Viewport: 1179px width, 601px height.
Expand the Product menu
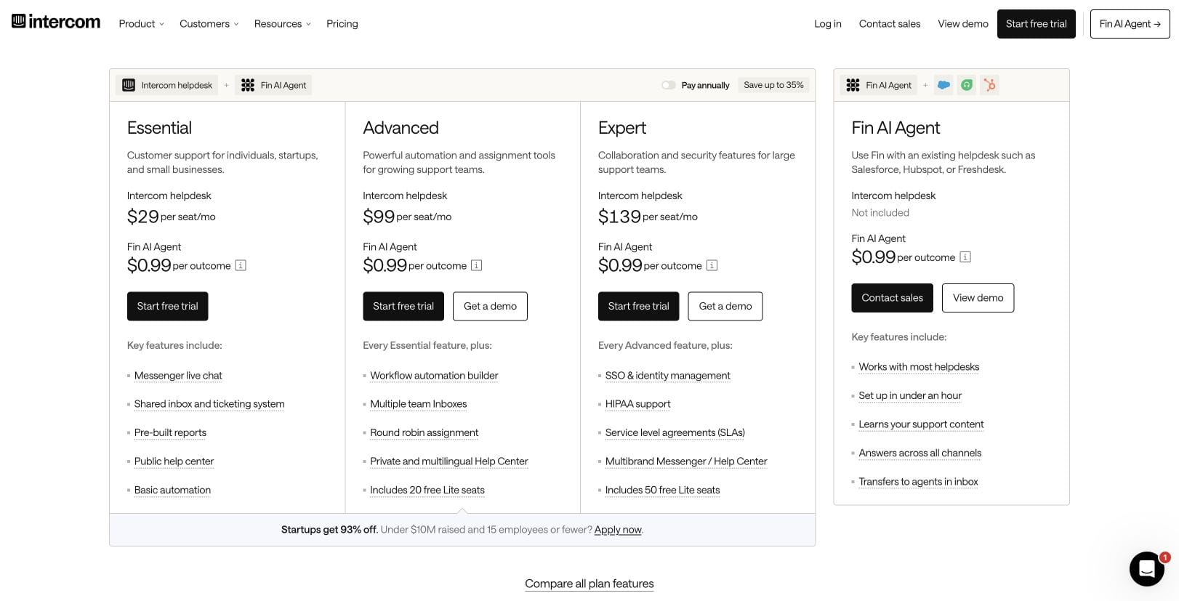tap(142, 23)
